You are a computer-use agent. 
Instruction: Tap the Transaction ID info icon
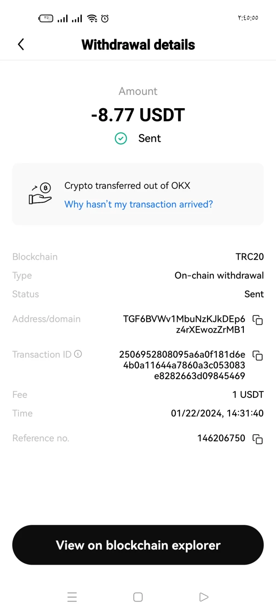point(78,354)
